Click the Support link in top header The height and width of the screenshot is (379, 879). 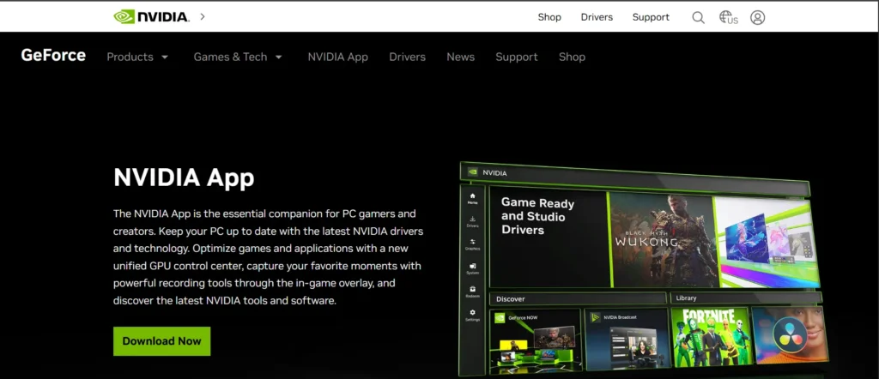(651, 17)
